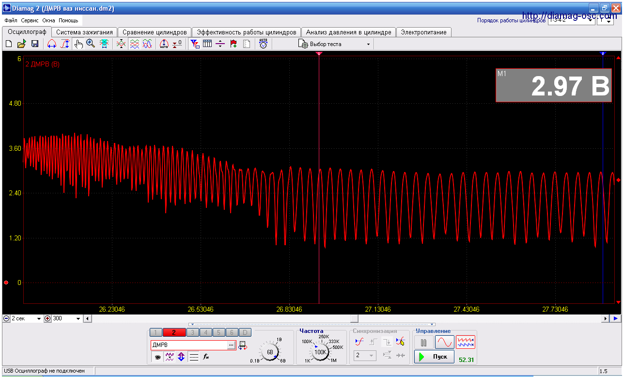
Task: Open an oscillogram file from disk
Action: (x=22, y=44)
